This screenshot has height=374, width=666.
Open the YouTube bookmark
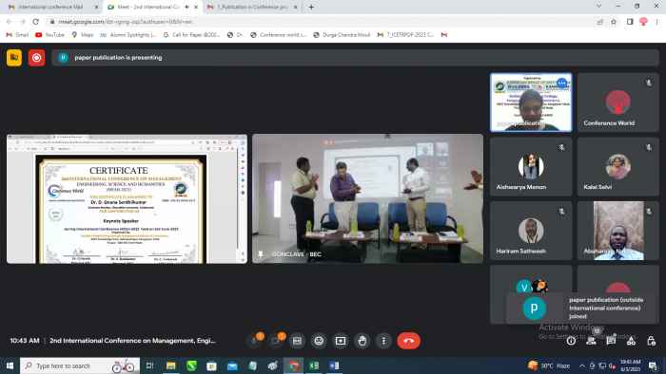click(50, 35)
